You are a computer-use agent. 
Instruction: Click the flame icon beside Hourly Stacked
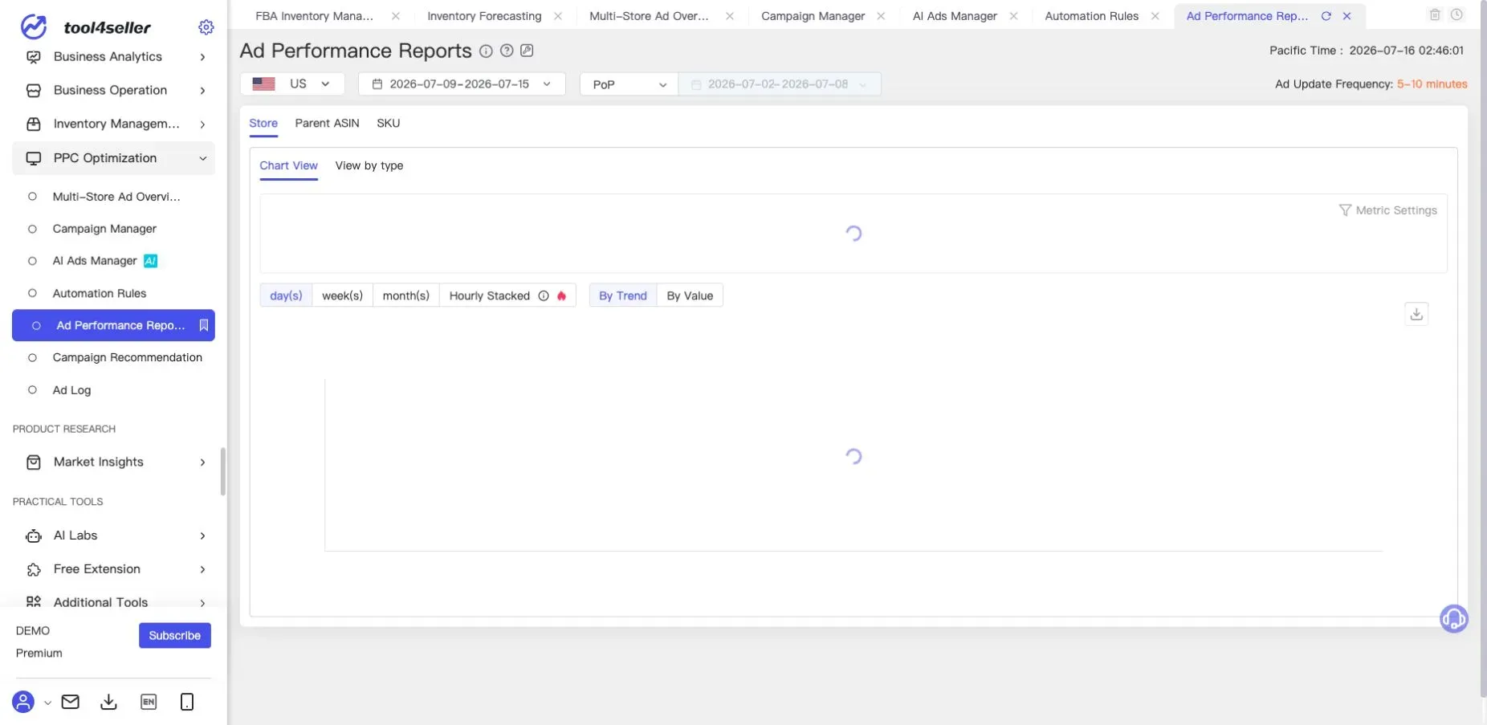[x=561, y=295]
